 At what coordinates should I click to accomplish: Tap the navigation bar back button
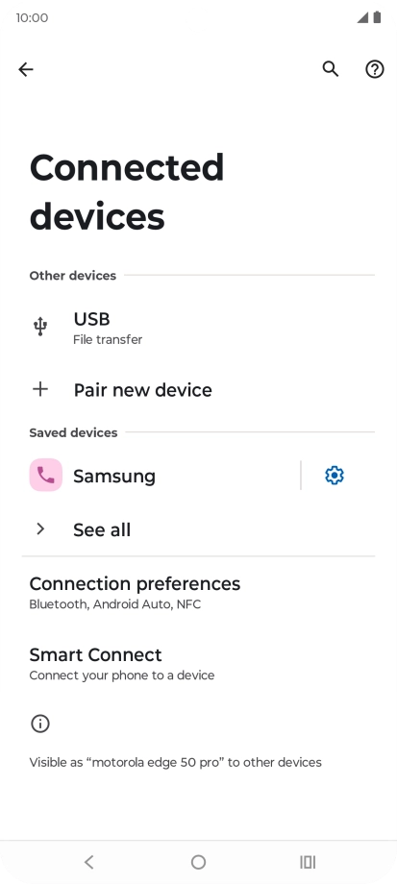tap(88, 862)
